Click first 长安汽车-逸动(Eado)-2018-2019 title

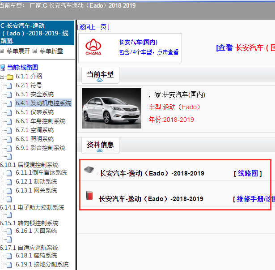coord(152,173)
